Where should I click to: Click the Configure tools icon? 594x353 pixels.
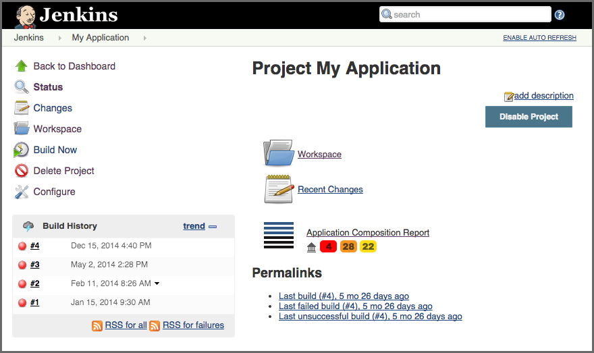[22, 192]
